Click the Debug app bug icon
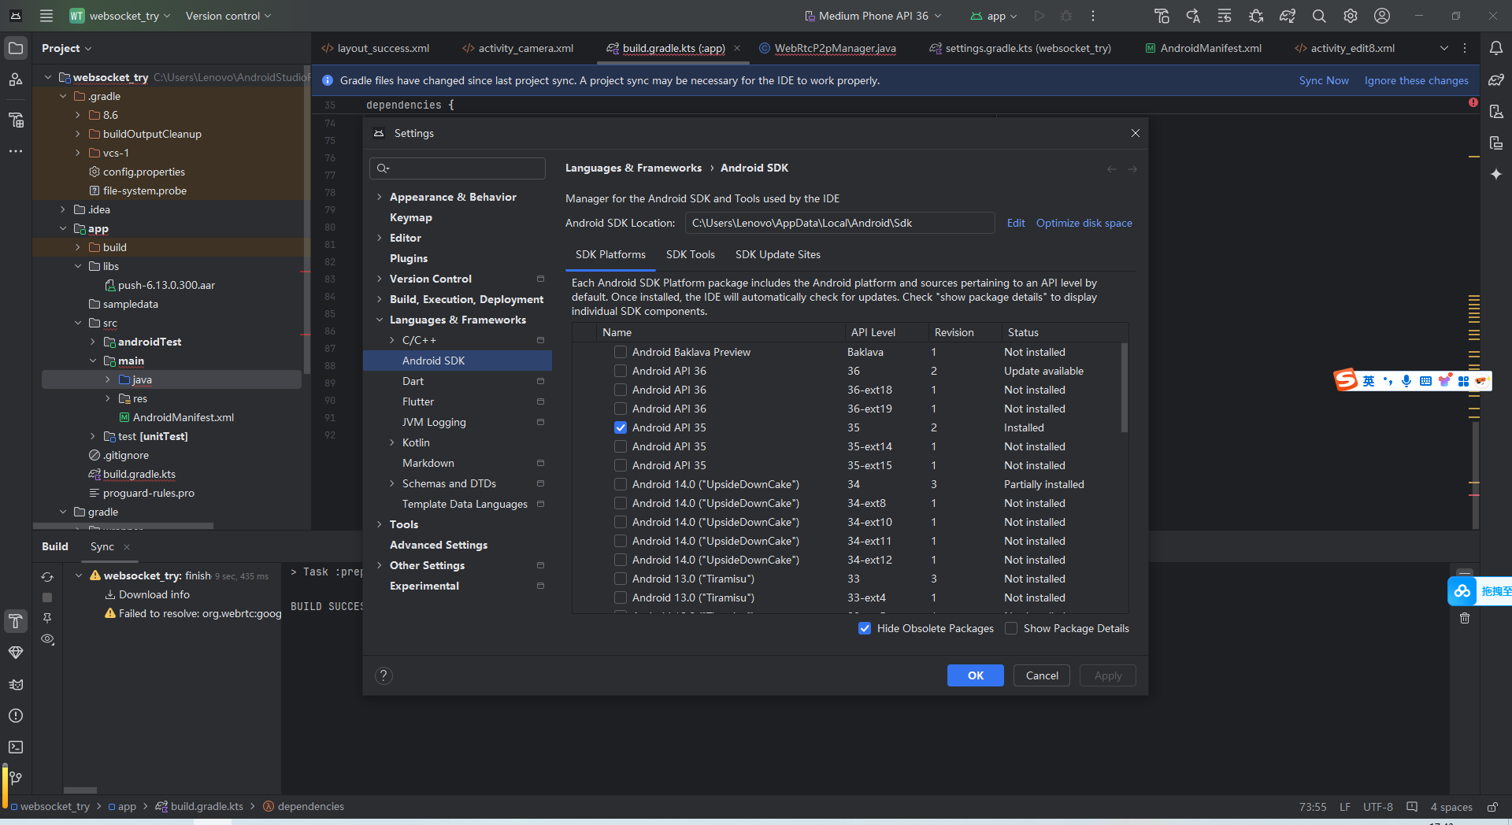 pyautogui.click(x=1066, y=16)
